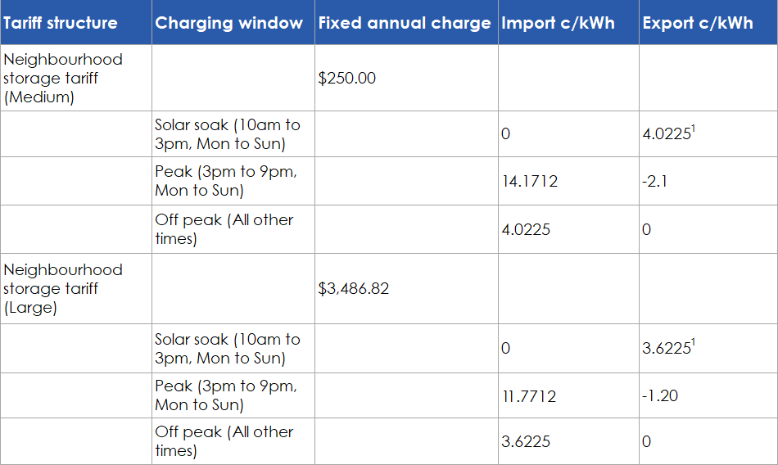Select the $3,486.82 fixed annual charge cell
Viewport: 778px width, 465px height.
(x=355, y=289)
